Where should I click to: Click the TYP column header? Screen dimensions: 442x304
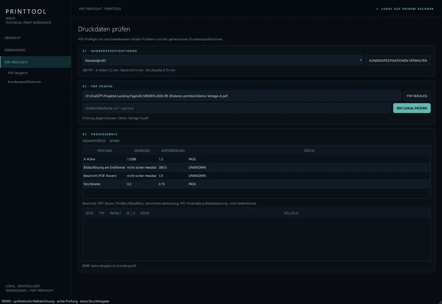102,213
